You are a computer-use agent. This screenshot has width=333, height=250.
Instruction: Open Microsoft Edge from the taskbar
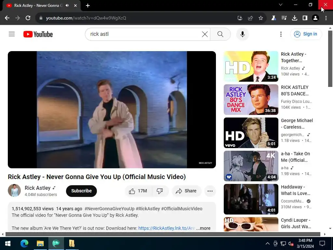tap(24, 243)
